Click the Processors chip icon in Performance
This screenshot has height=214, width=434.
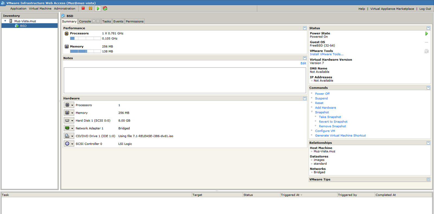[x=66, y=34]
